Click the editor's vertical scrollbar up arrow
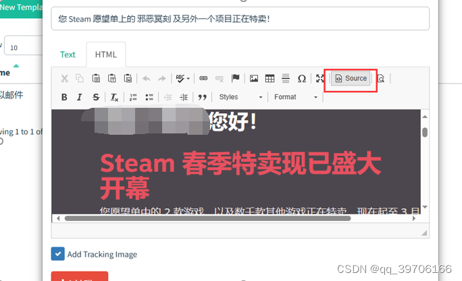The image size is (462, 281). (x=425, y=117)
